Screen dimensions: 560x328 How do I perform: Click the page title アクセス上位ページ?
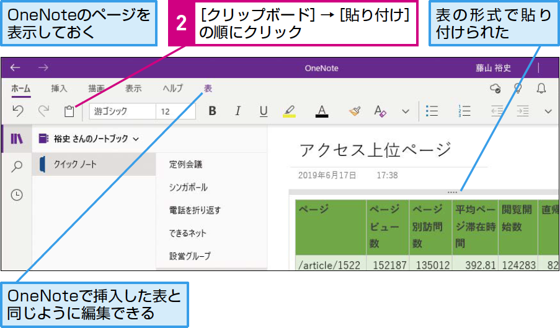coord(375,150)
